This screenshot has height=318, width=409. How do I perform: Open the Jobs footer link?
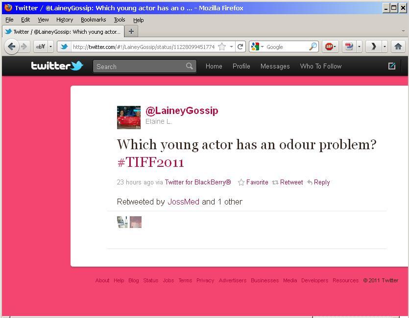(168, 280)
